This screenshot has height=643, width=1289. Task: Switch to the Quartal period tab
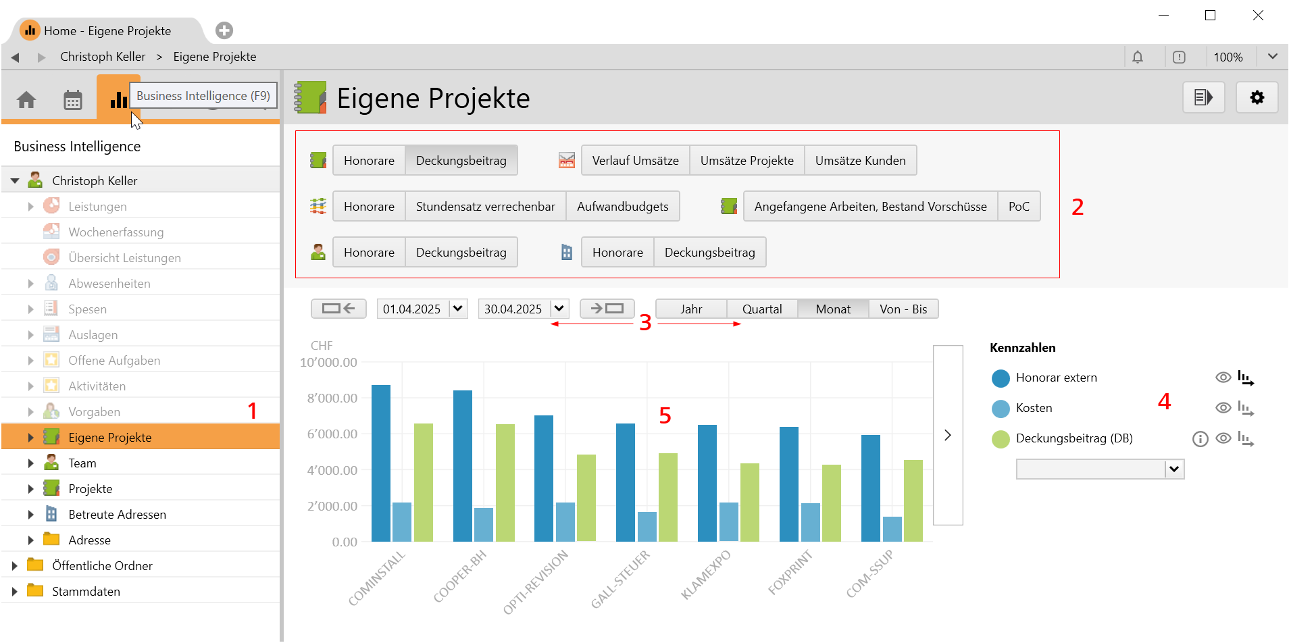[x=762, y=309]
